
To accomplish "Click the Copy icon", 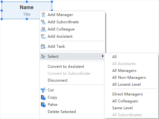I will (x=43, y=97).
